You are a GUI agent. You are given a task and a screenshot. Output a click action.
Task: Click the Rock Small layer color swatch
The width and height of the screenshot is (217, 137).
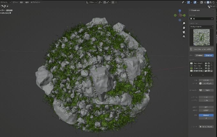191,63
